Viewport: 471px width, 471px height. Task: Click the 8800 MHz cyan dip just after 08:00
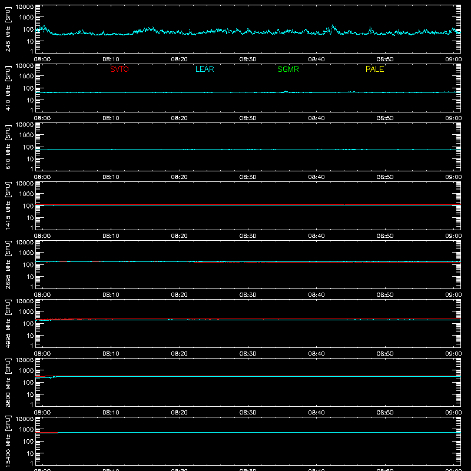(51, 377)
